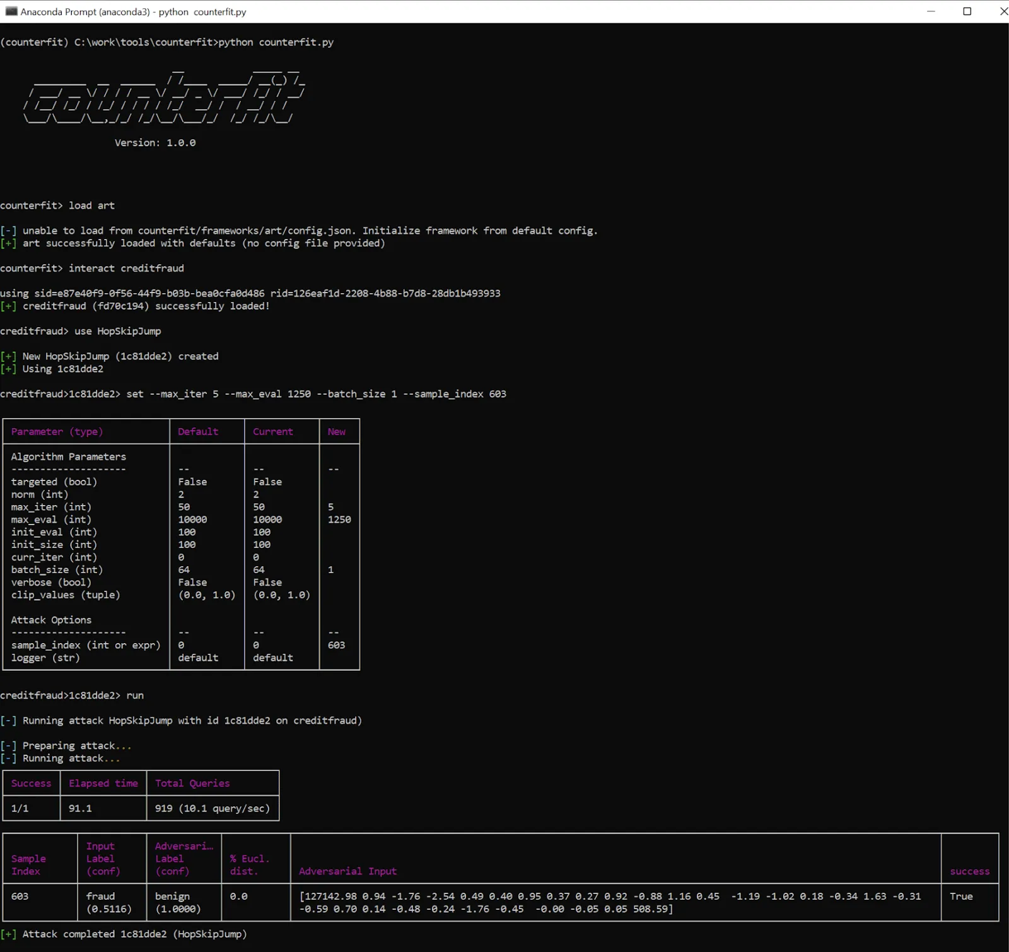Viewport: 1009px width, 952px height.
Task: Click the adversarial input vector starting "127142.98"
Action: 610,903
